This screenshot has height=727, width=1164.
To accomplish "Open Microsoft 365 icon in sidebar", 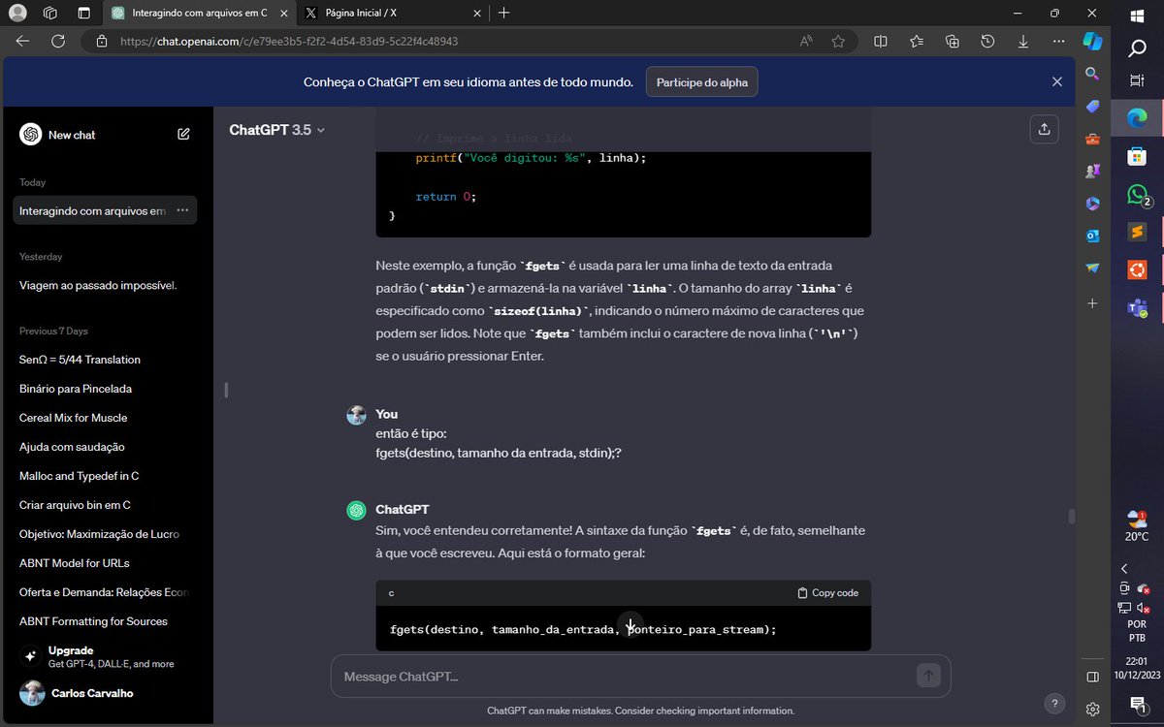I will (1092, 204).
